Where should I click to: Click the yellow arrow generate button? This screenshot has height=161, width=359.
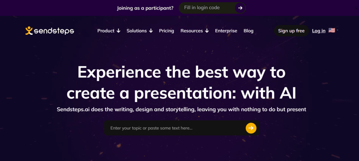251,128
